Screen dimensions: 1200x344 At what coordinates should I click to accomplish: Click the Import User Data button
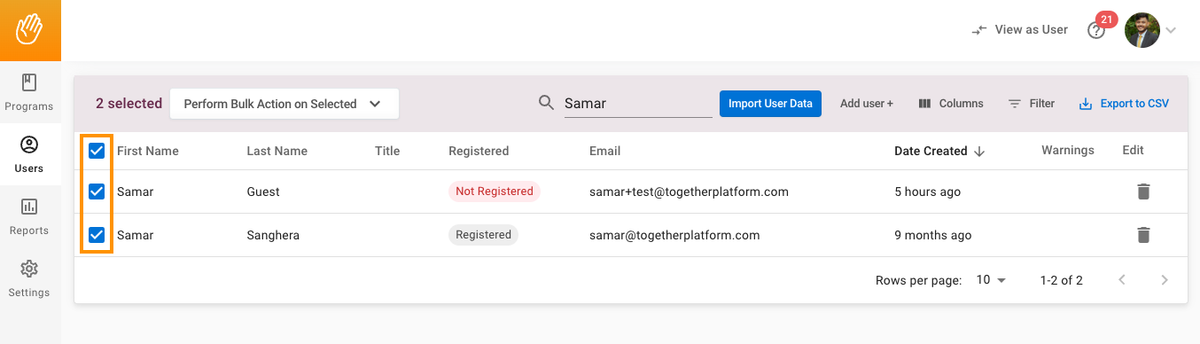770,104
